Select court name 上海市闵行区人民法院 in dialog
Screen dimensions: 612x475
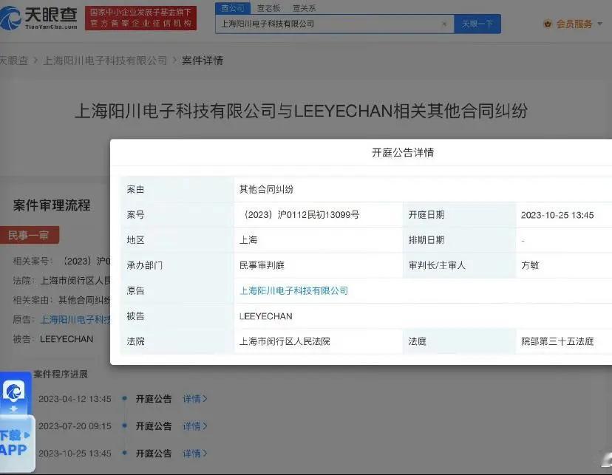[x=285, y=341]
